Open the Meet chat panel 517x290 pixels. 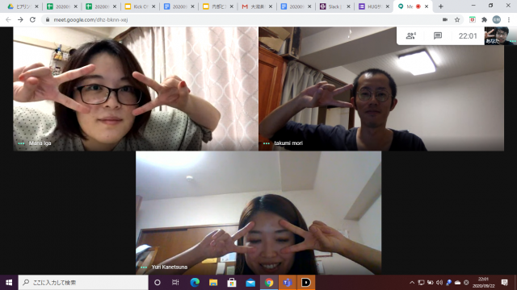tap(438, 35)
